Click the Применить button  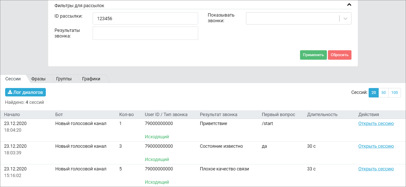pyautogui.click(x=313, y=55)
